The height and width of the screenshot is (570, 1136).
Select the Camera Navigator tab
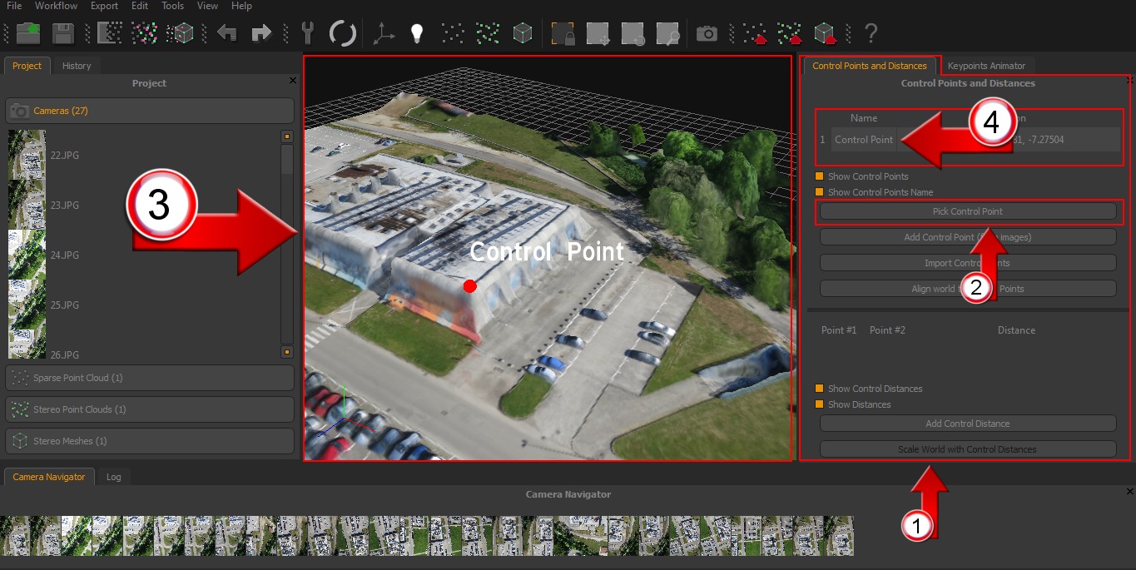49,477
